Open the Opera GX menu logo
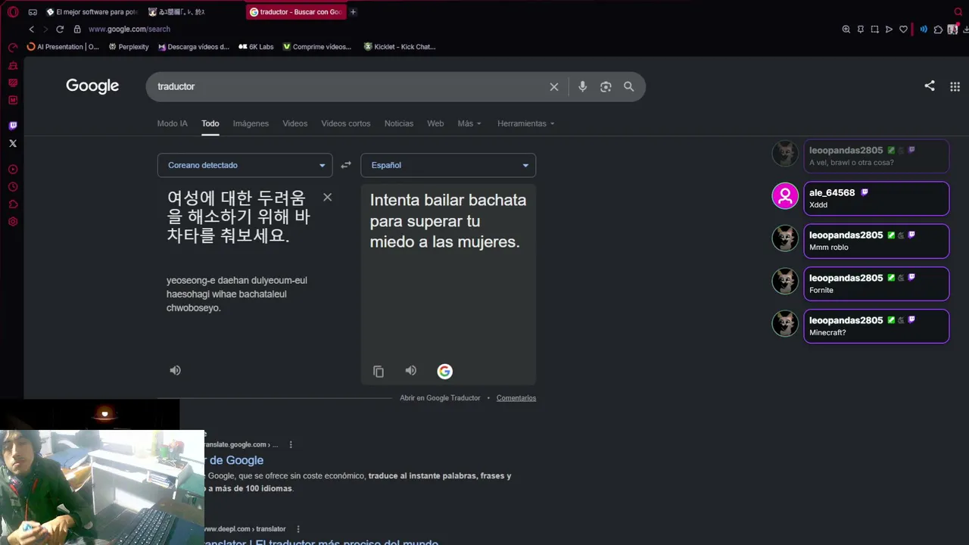 point(13,12)
